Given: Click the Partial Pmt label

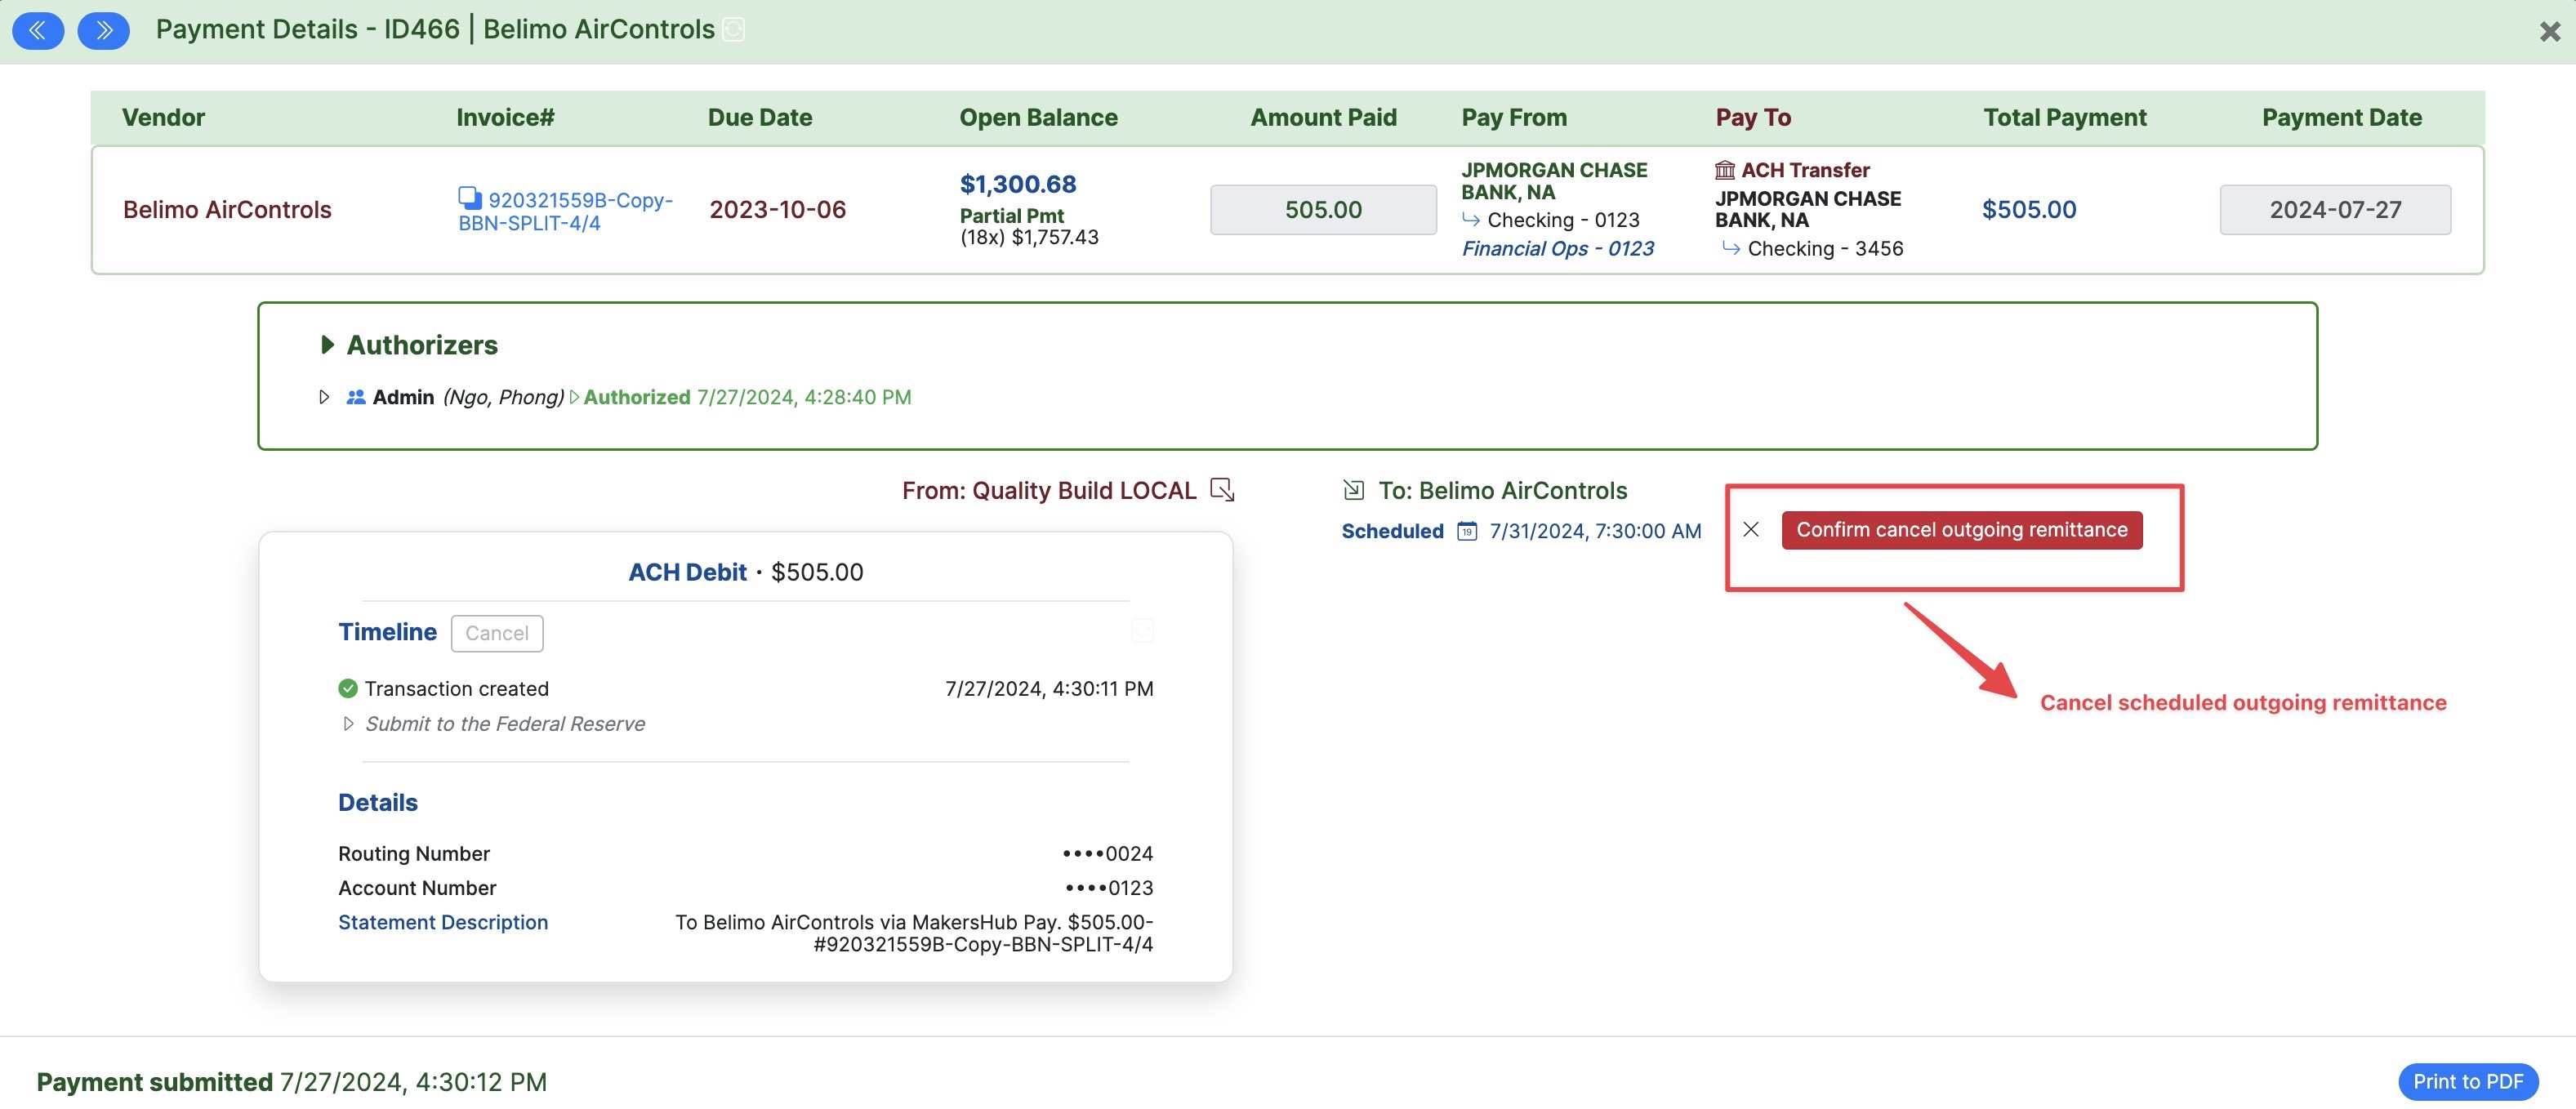Looking at the screenshot, I should click(1011, 216).
